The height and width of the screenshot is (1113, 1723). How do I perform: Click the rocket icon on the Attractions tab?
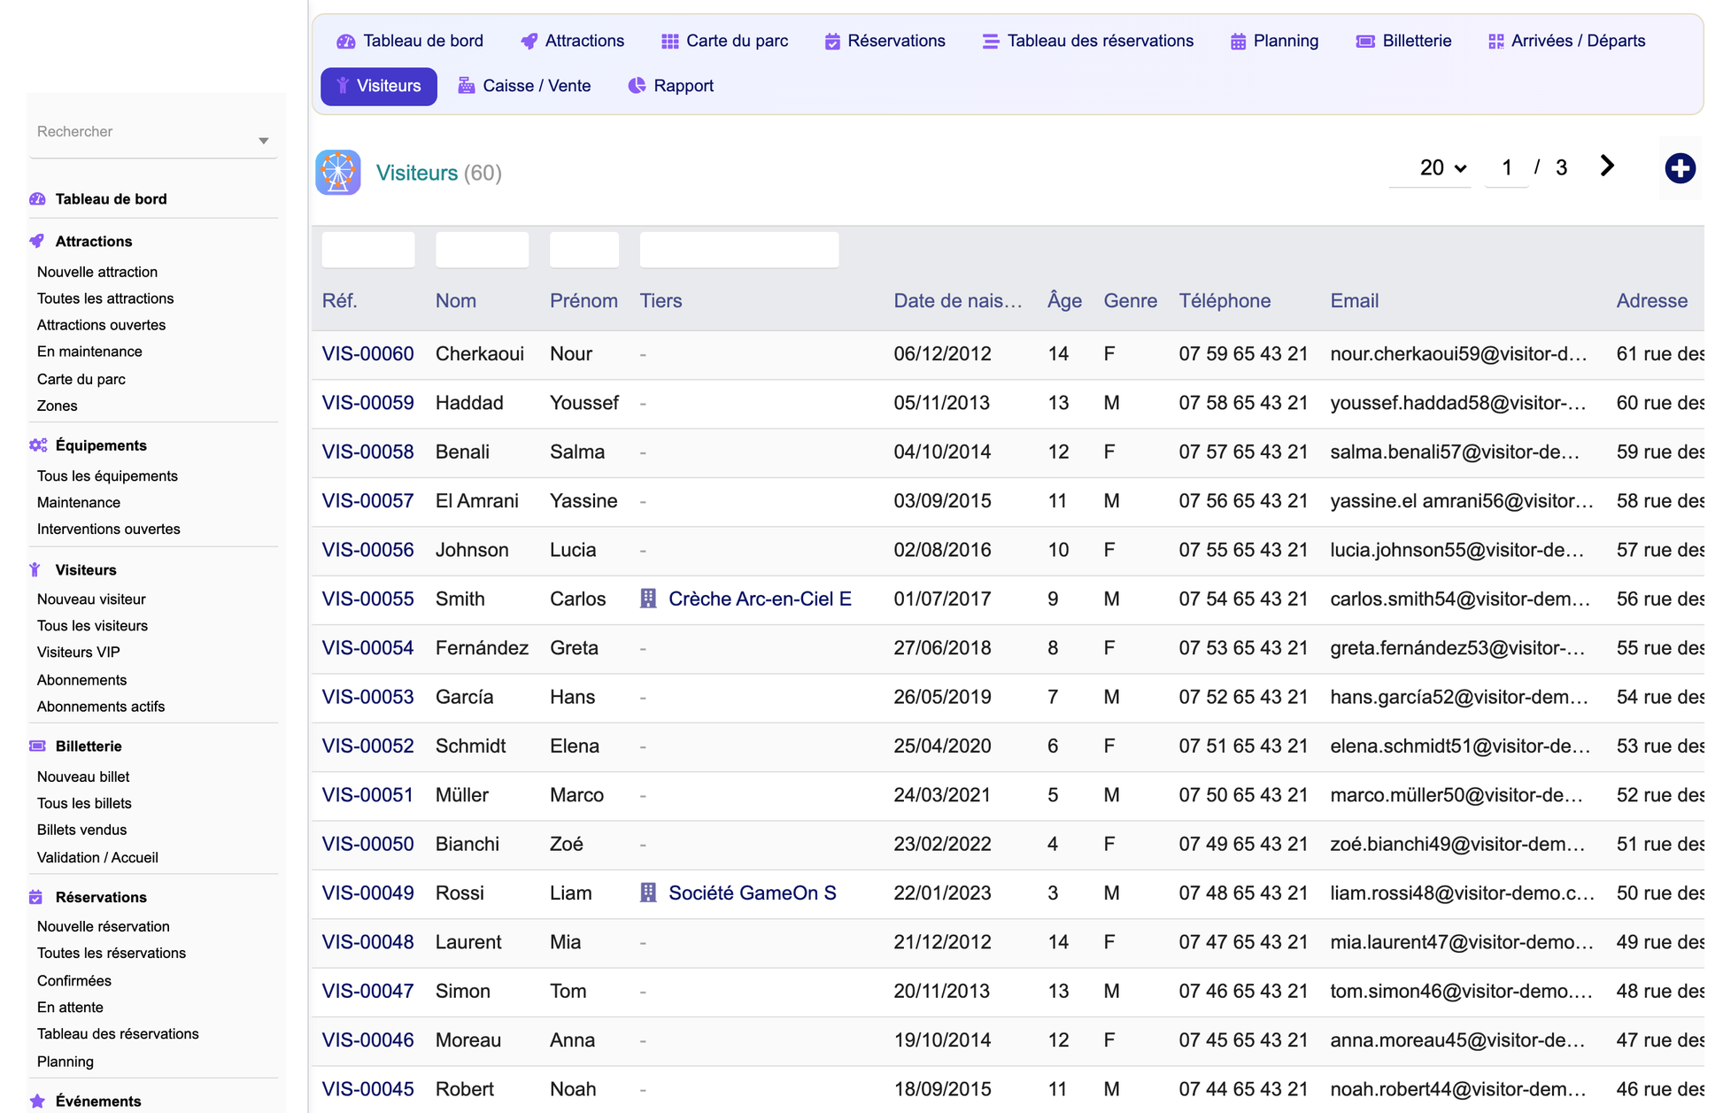529,41
